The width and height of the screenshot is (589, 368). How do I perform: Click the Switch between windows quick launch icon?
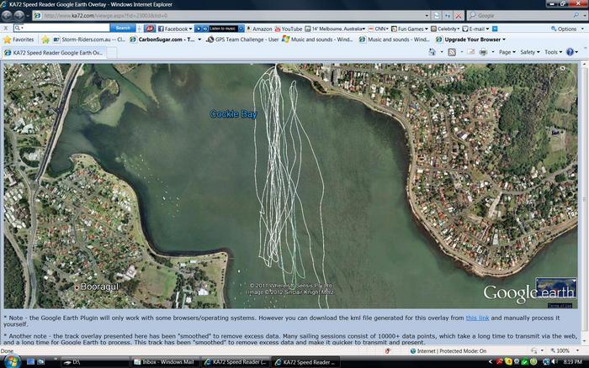(x=40, y=362)
